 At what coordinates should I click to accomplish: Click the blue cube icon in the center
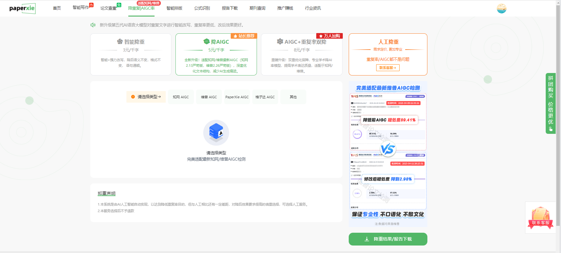216,132
